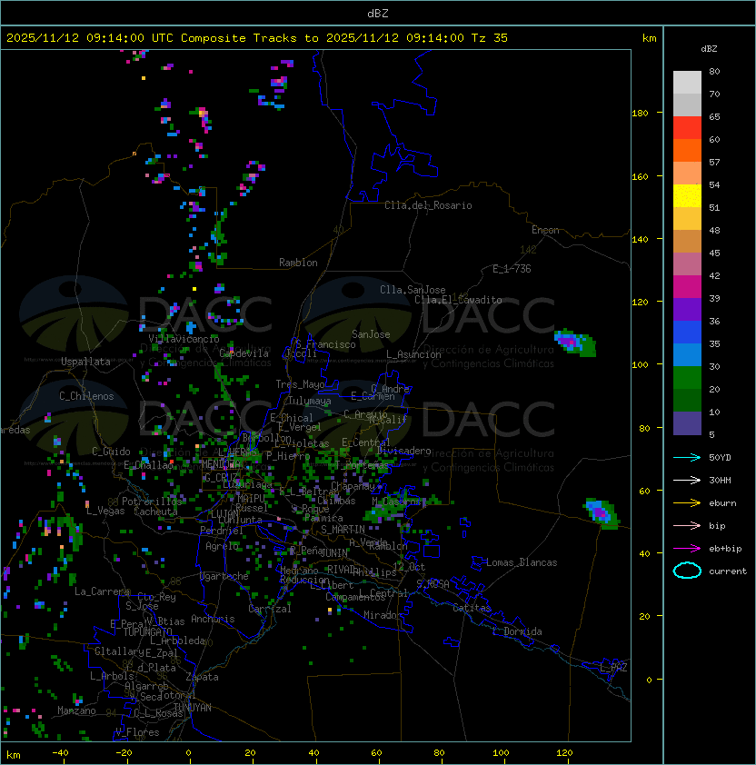Click the 'current' legend label
Viewport: 756px width, 765px height.
coord(728,571)
